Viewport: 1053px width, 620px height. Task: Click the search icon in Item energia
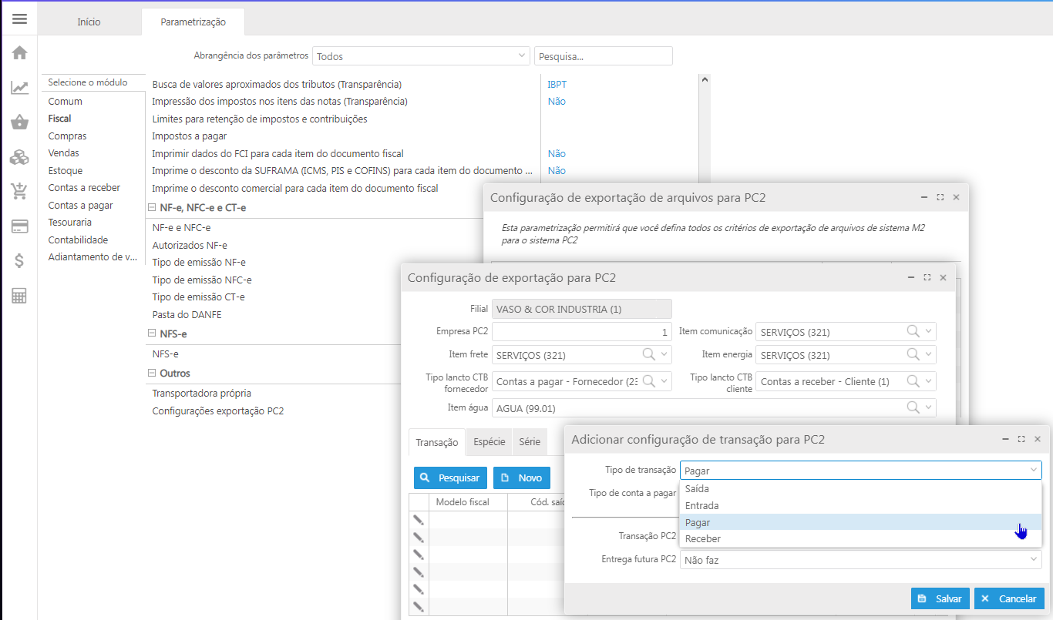coord(913,354)
